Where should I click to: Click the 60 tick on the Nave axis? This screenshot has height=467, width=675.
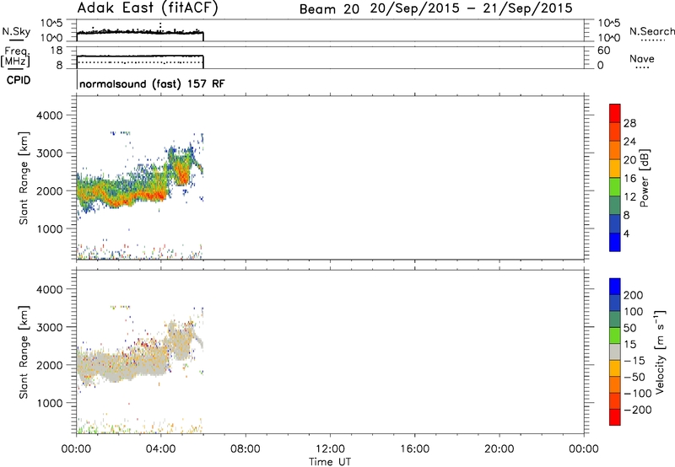point(603,51)
